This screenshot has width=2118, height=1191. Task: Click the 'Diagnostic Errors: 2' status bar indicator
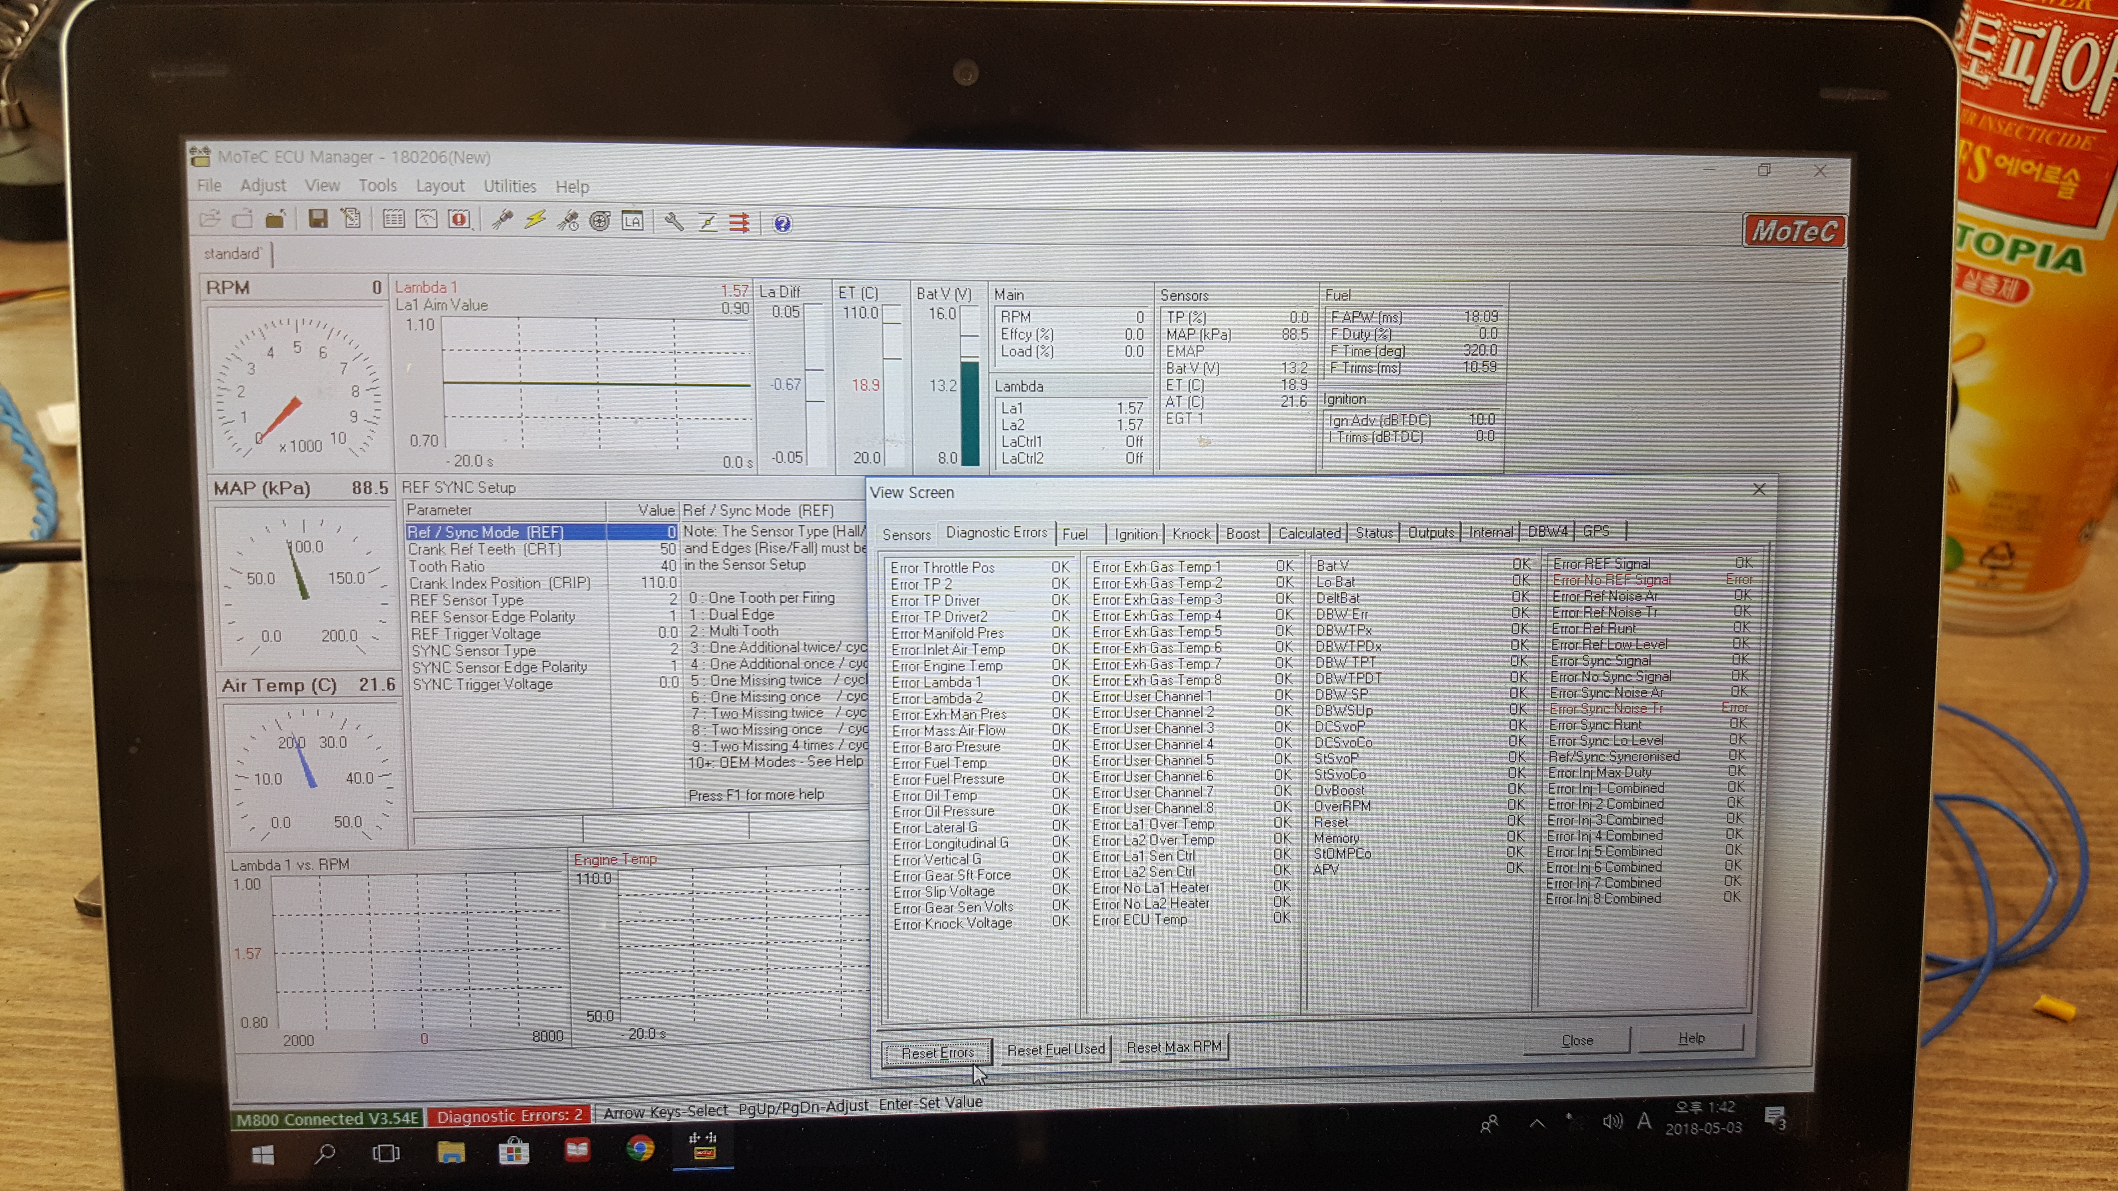click(509, 1115)
